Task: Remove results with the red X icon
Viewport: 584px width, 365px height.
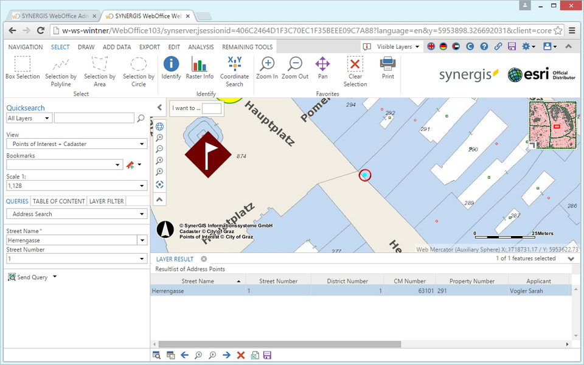Action: click(240, 355)
